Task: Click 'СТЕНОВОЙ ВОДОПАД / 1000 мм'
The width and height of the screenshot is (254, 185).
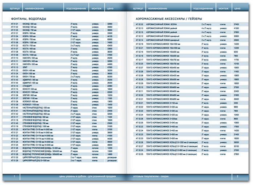Action: coord(36,126)
